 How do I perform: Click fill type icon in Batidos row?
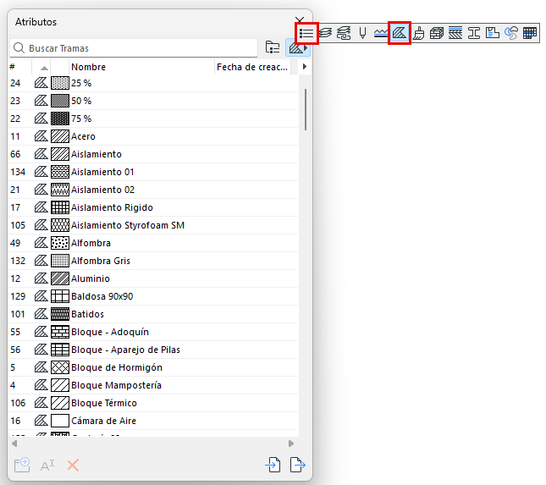click(x=41, y=314)
